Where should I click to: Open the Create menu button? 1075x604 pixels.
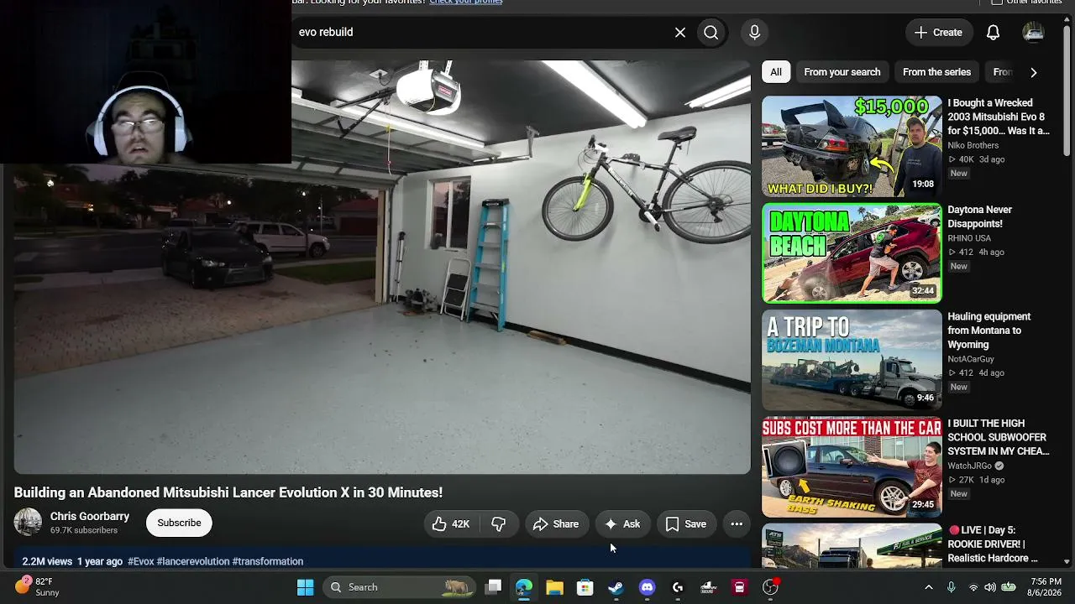pos(938,33)
